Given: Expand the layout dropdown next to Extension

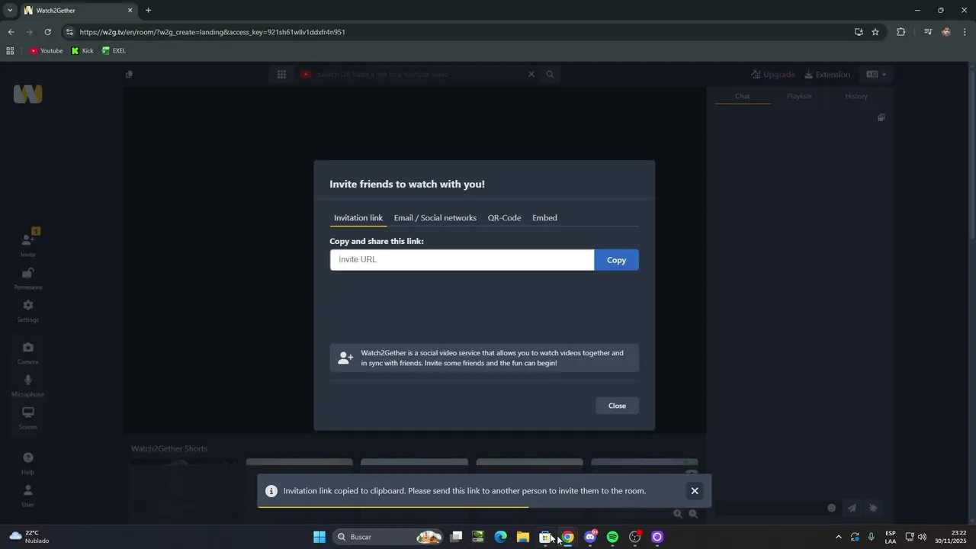Looking at the screenshot, I should (876, 74).
